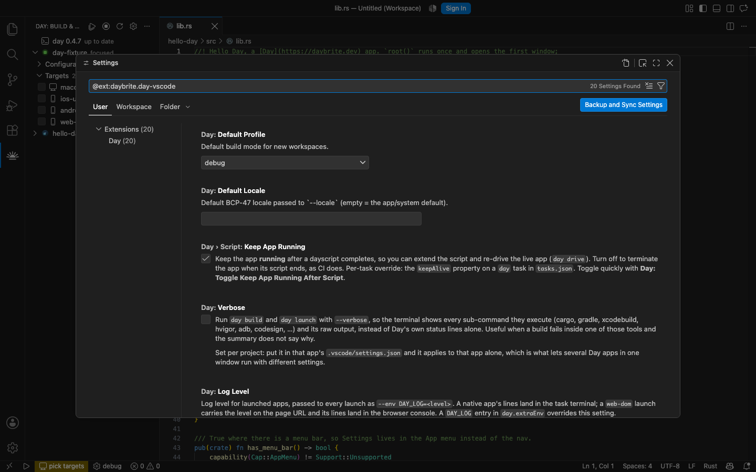Viewport: 756px width, 472px height.
Task: Open the Chat icon in title bar
Action: pyautogui.click(x=744, y=8)
